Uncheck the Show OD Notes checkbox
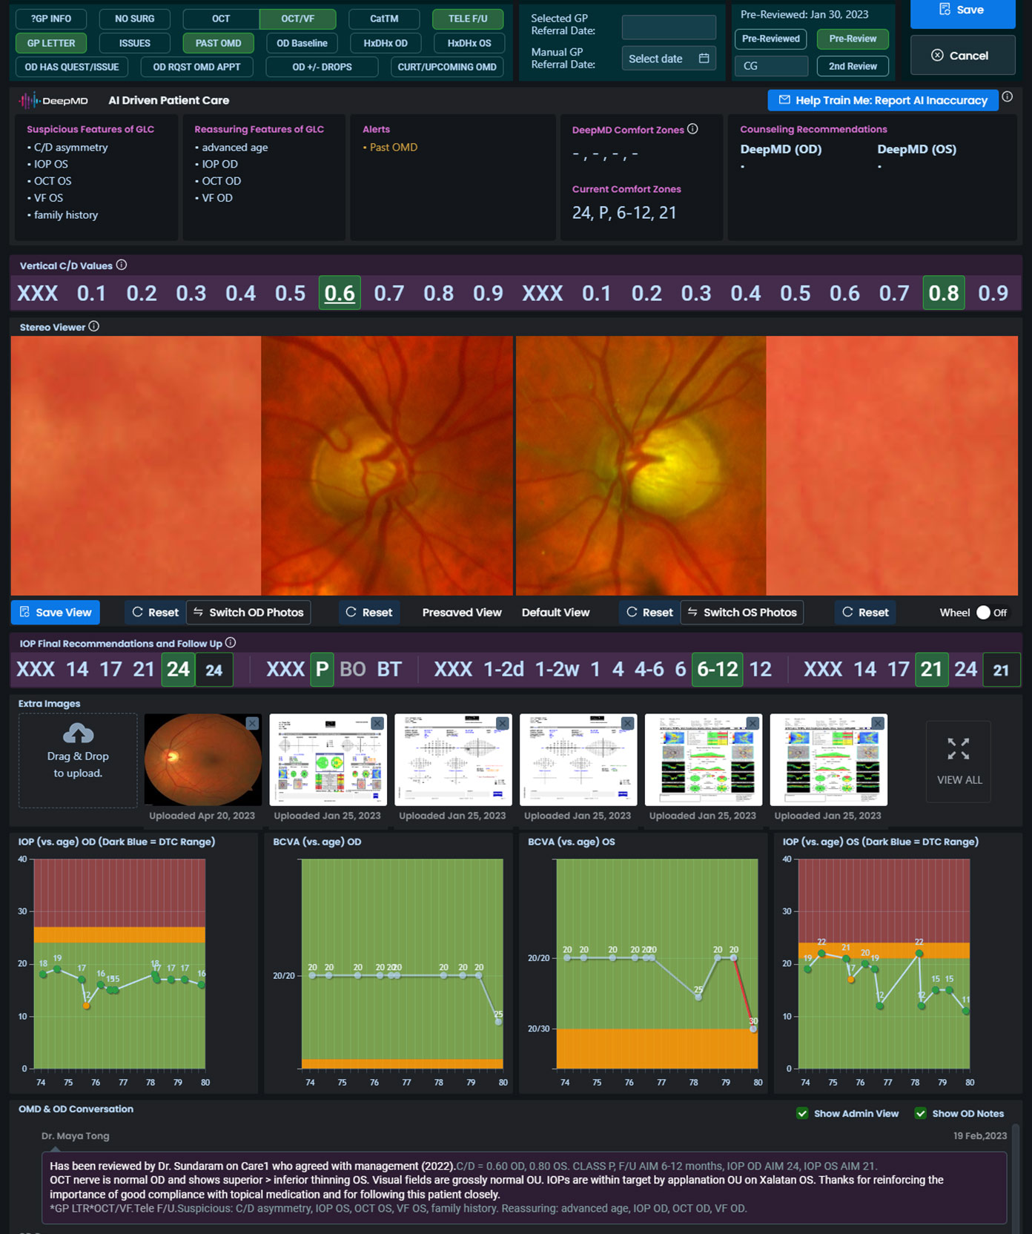 pyautogui.click(x=920, y=1113)
